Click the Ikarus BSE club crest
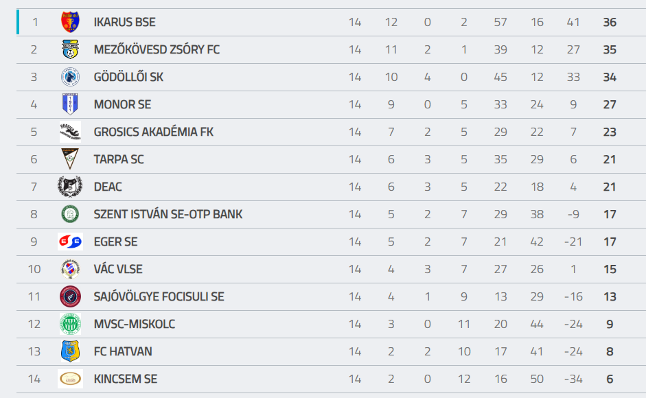Viewport: 646px width, 398px height. pos(70,22)
